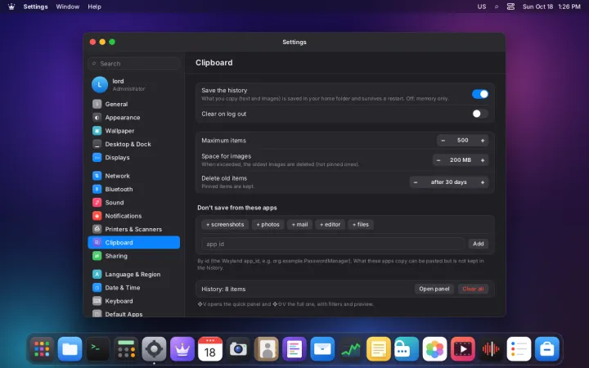This screenshot has width=589, height=368.
Task: Open Keyboard settings
Action: pyautogui.click(x=133, y=301)
